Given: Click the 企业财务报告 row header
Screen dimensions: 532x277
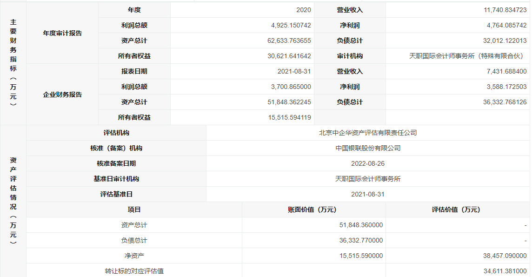Looking at the screenshot, I should (62, 95).
